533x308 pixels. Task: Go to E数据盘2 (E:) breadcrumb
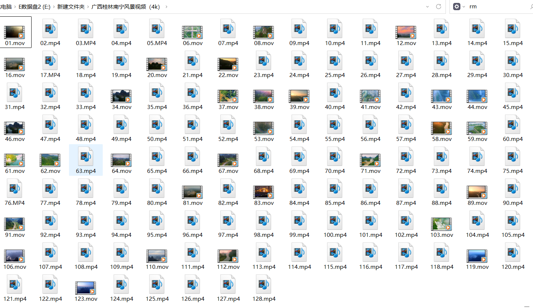point(34,7)
